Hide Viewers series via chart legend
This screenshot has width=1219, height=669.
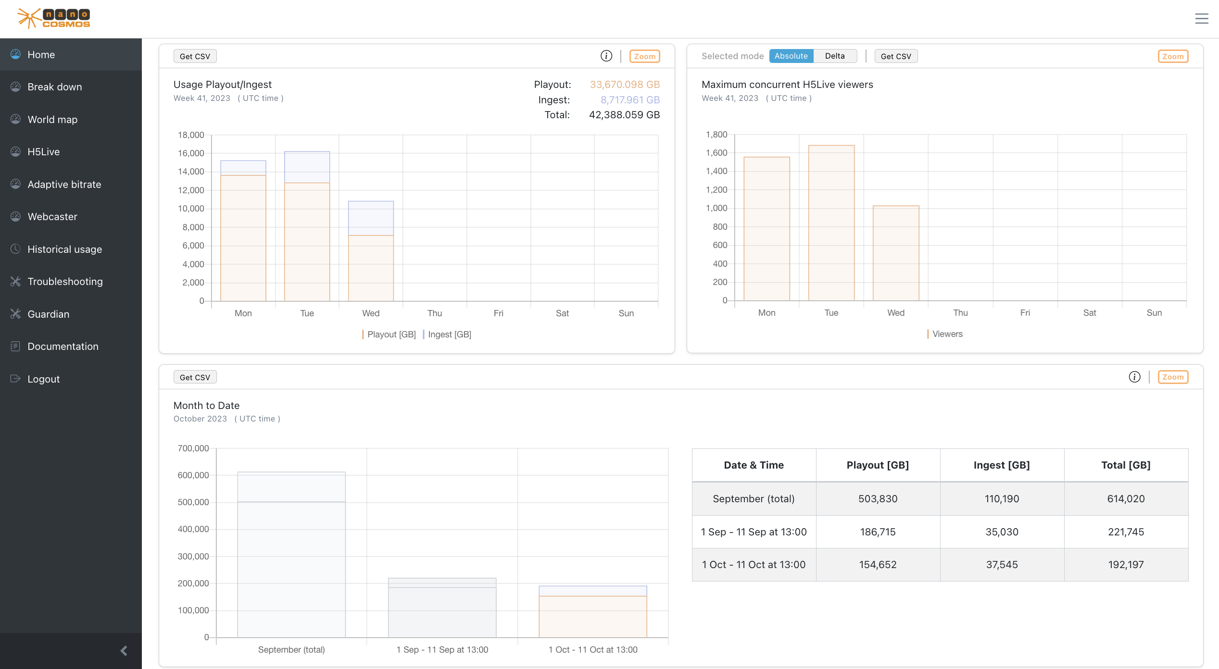coord(945,334)
